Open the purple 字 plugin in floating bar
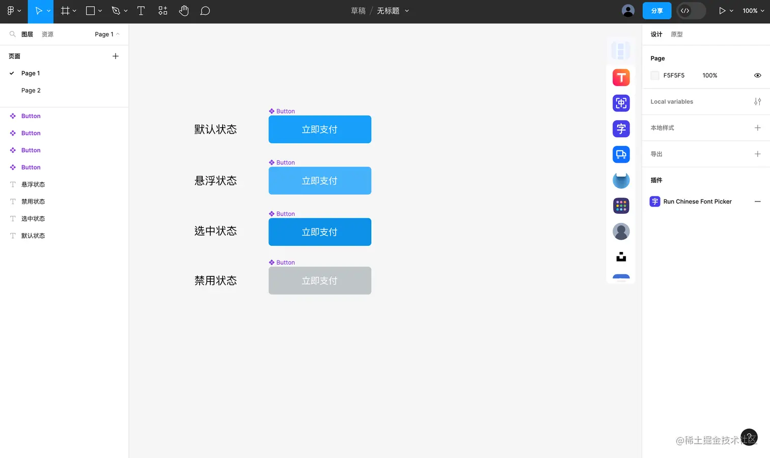 (621, 129)
